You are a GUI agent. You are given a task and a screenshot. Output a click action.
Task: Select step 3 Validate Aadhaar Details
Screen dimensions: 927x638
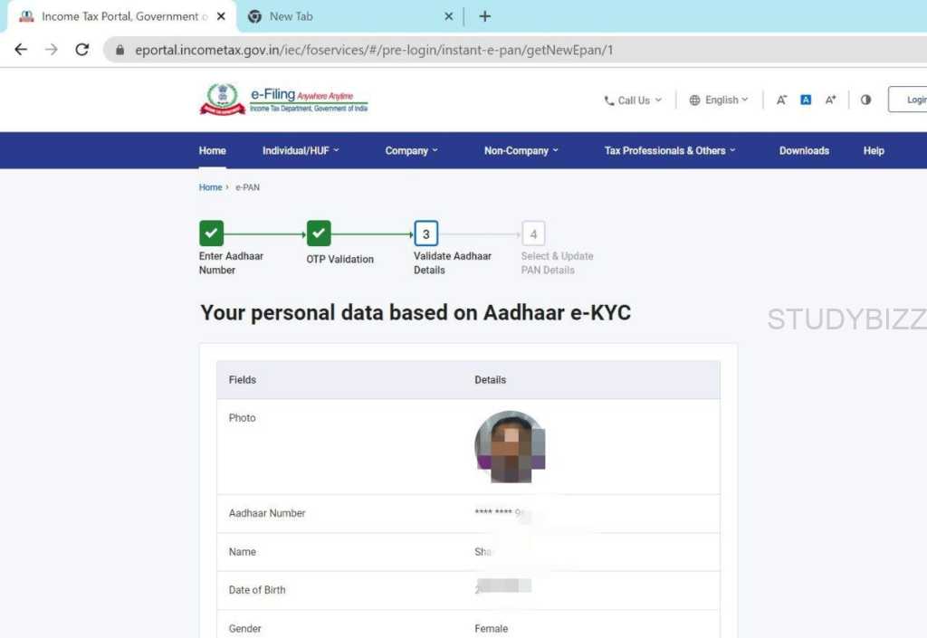click(425, 234)
